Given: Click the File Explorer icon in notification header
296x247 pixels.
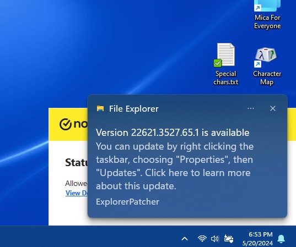Looking at the screenshot, I should (x=100, y=108).
